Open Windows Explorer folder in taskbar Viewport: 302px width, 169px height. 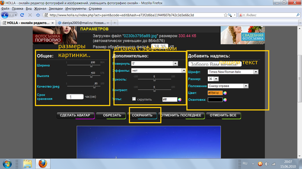coord(28,164)
